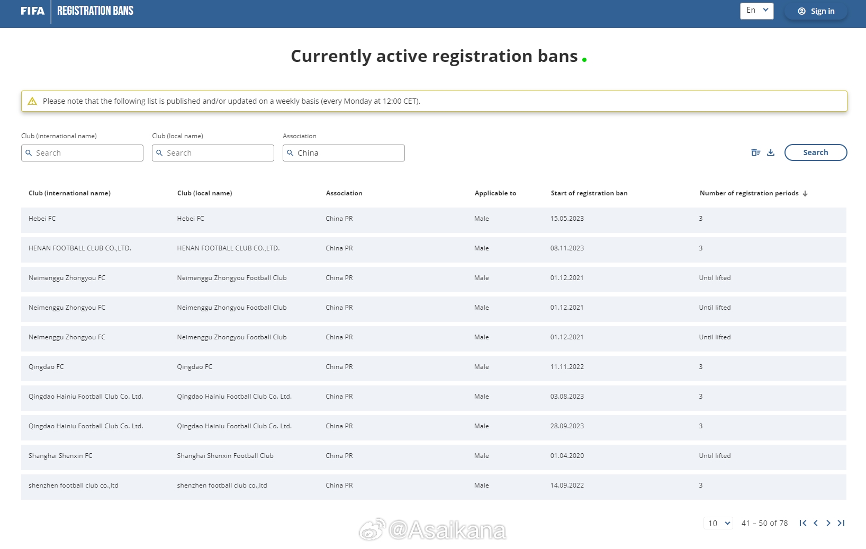This screenshot has width=866, height=549.
Task: Click the Search button
Action: click(815, 152)
